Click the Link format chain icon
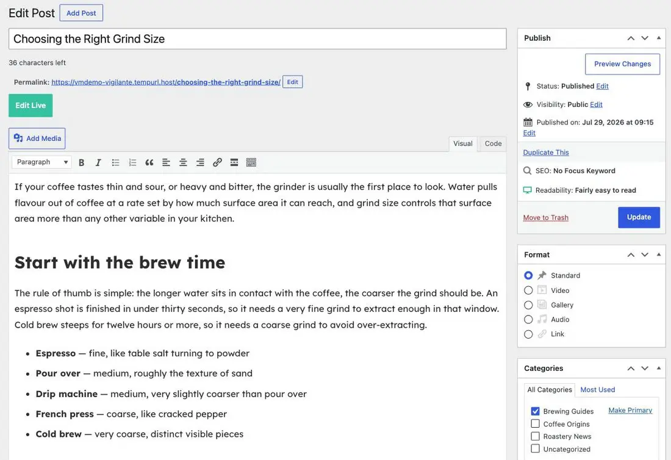This screenshot has height=460, width=671. (x=542, y=334)
